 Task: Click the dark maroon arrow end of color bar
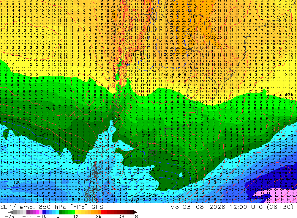tap(135, 212)
